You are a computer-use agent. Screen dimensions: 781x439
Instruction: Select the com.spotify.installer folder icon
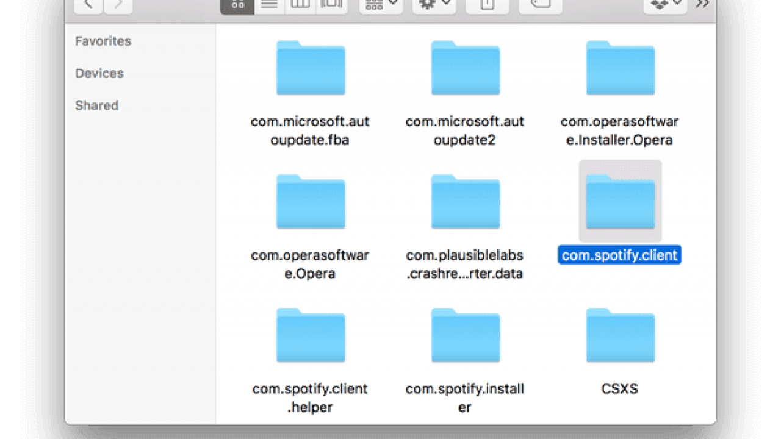pyautogui.click(x=466, y=336)
